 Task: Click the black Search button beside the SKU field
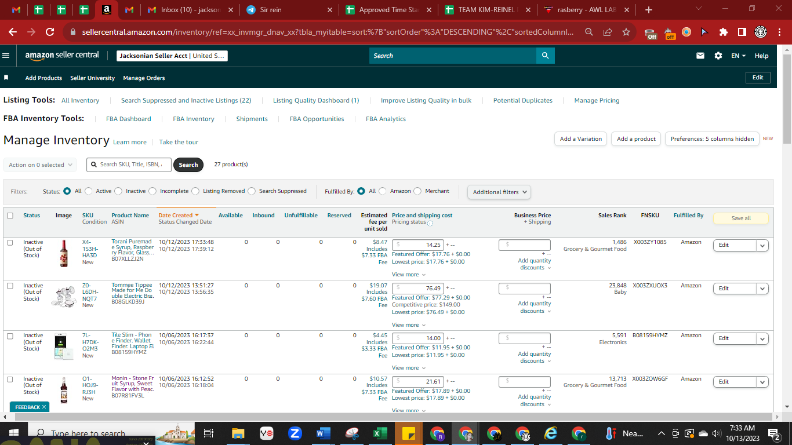(x=188, y=165)
